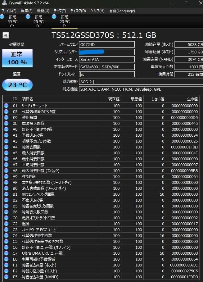Click status icon for 書き換え失敗回数 (ワーストダイ) row

pyautogui.click(x=6, y=182)
